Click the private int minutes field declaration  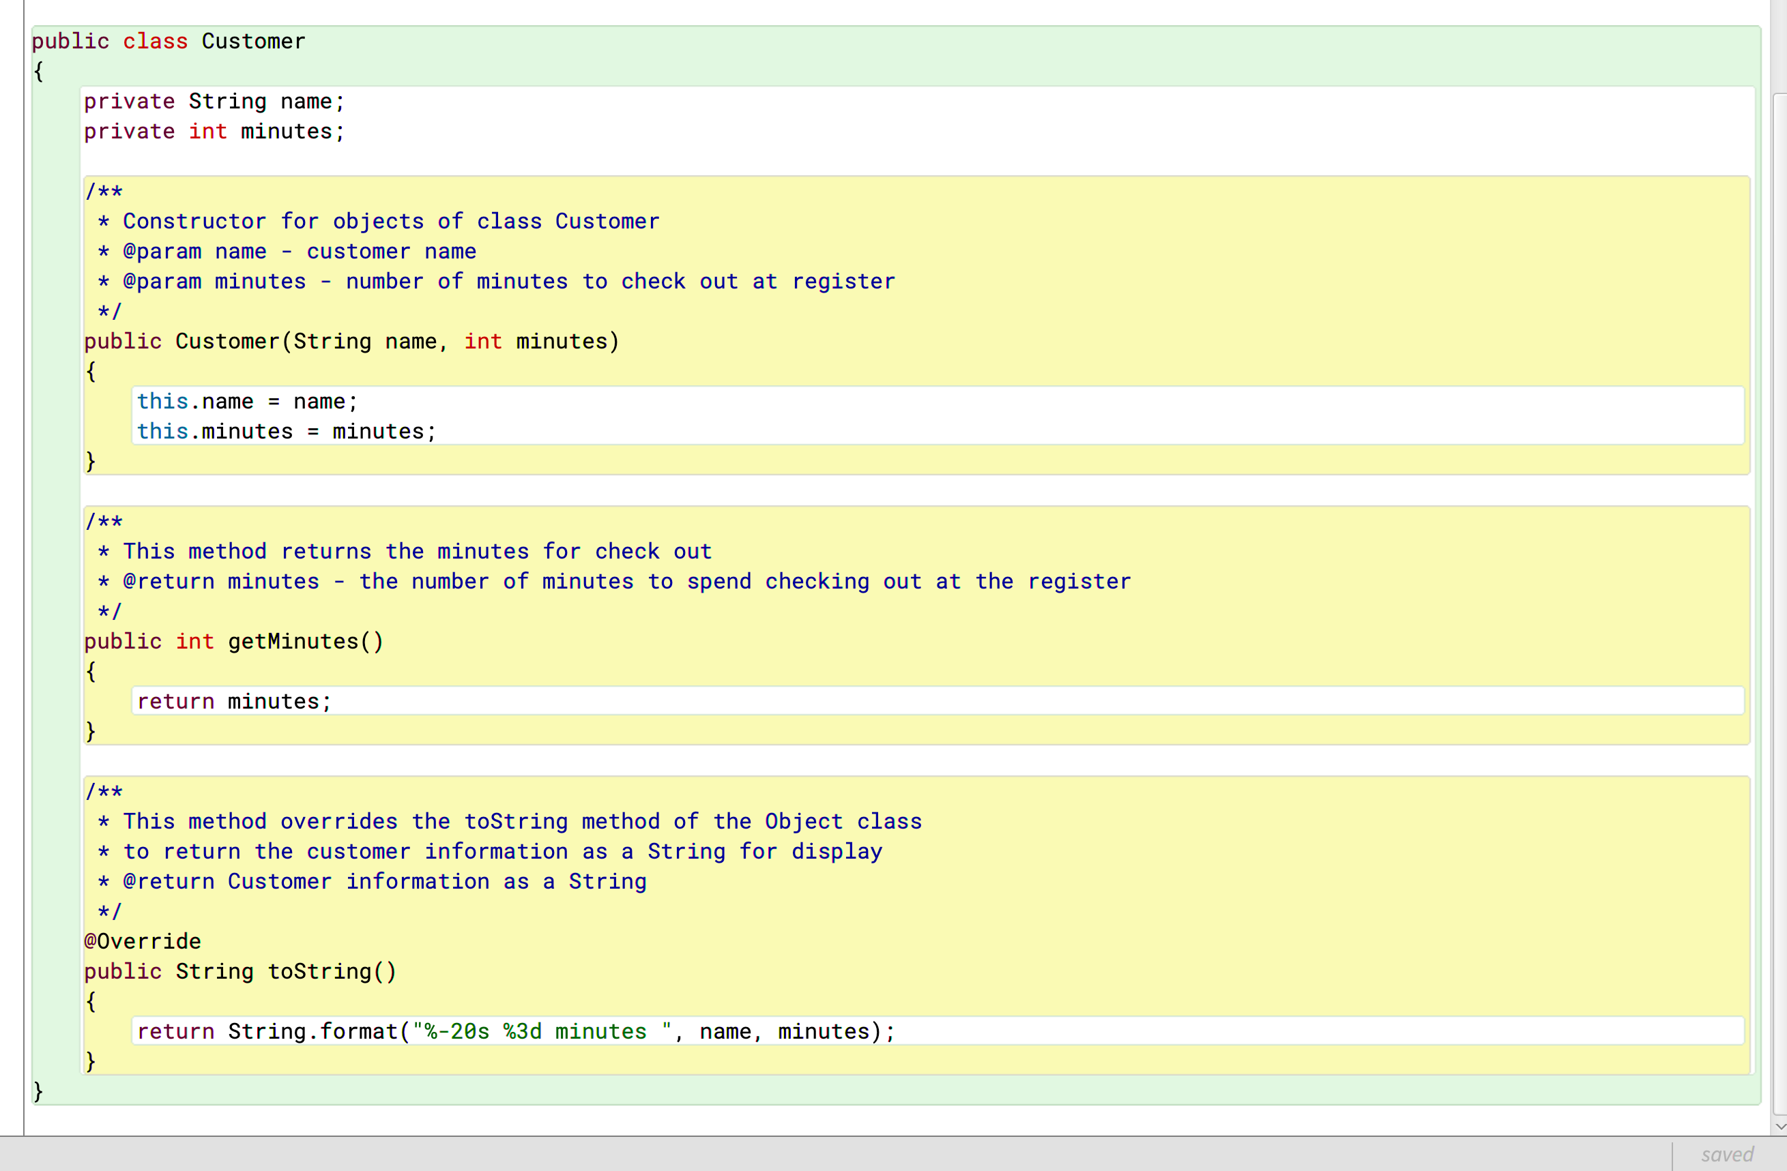click(x=214, y=132)
